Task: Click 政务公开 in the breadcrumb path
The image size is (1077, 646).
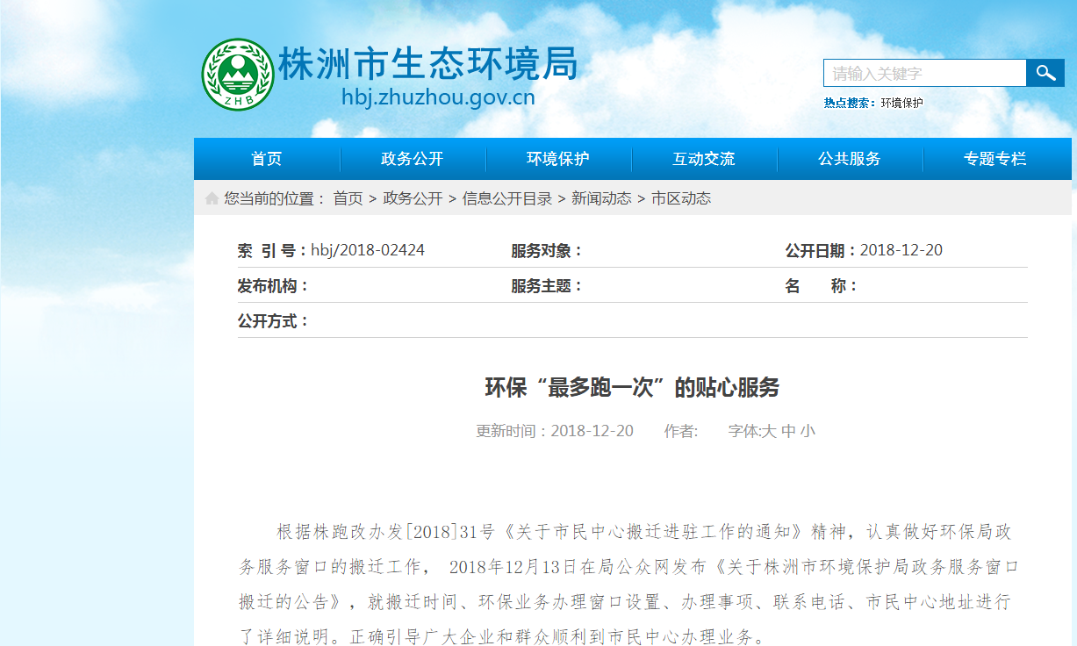Action: 413,198
